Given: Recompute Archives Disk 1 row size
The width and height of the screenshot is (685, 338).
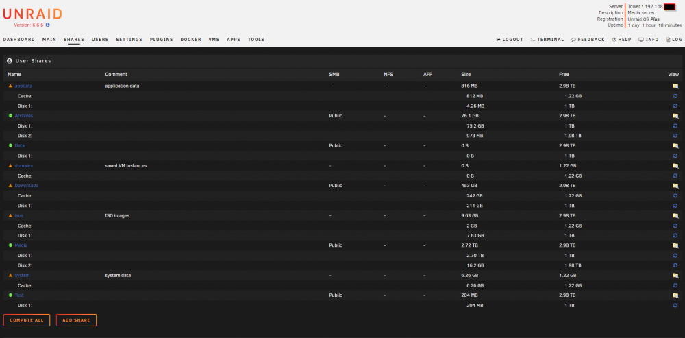Looking at the screenshot, I should pyautogui.click(x=675, y=126).
